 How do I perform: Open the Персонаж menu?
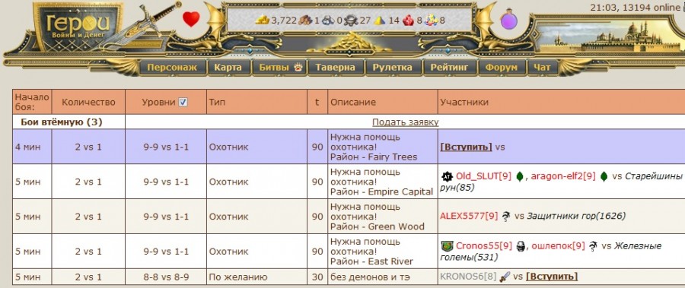(x=172, y=68)
